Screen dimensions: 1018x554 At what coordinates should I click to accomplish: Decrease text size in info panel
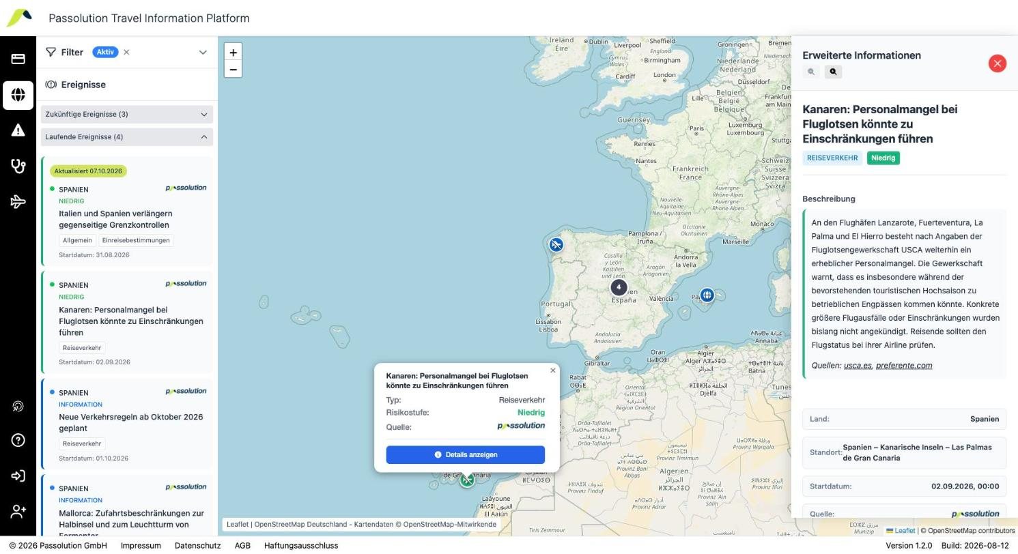pyautogui.click(x=811, y=72)
